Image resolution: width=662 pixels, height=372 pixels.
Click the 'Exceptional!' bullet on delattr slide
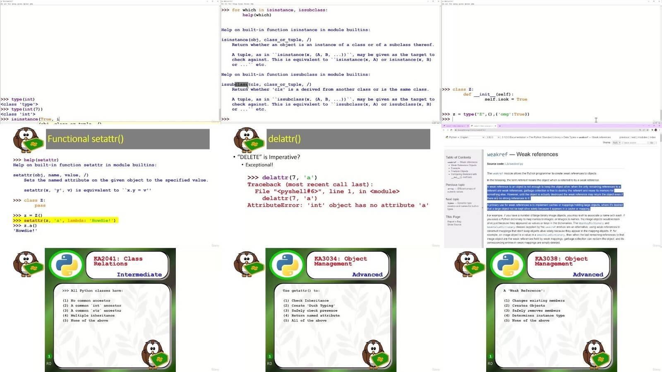point(259,165)
